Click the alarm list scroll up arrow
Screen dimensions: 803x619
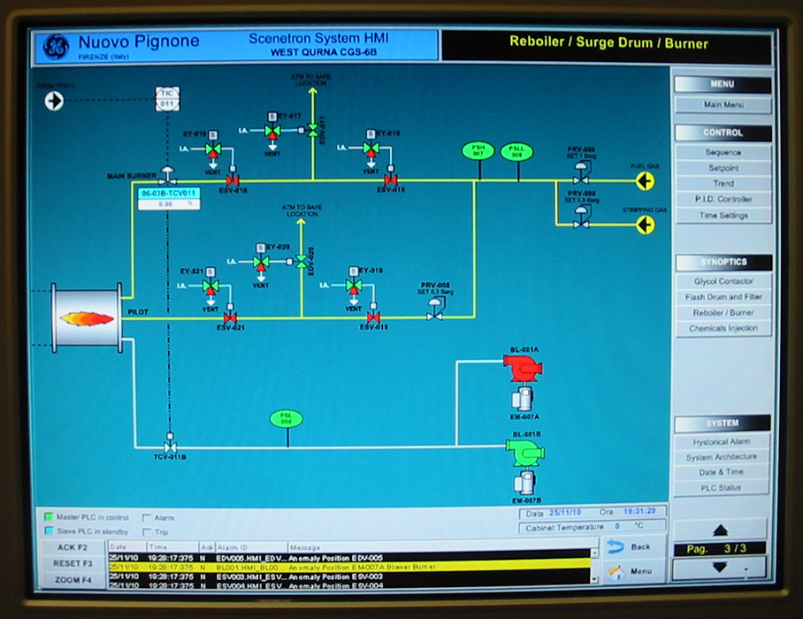coord(594,553)
